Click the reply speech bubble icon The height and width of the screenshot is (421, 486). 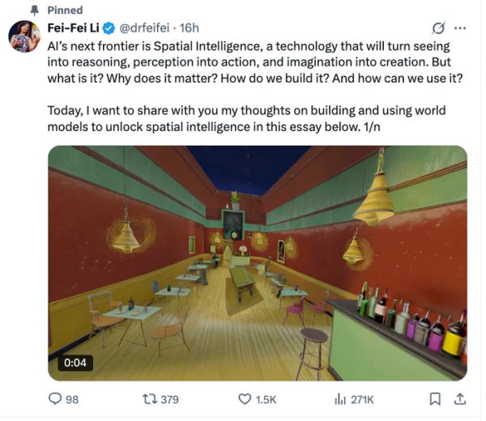click(x=55, y=398)
